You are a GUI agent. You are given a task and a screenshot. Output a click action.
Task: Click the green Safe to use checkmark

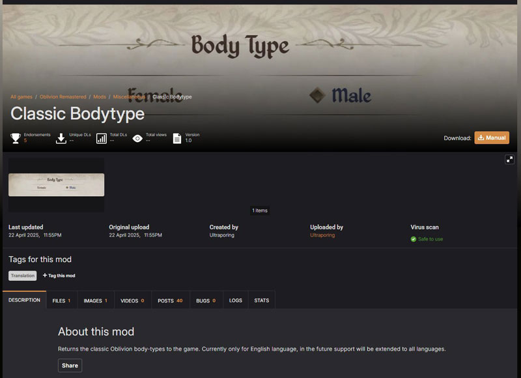[x=414, y=239]
